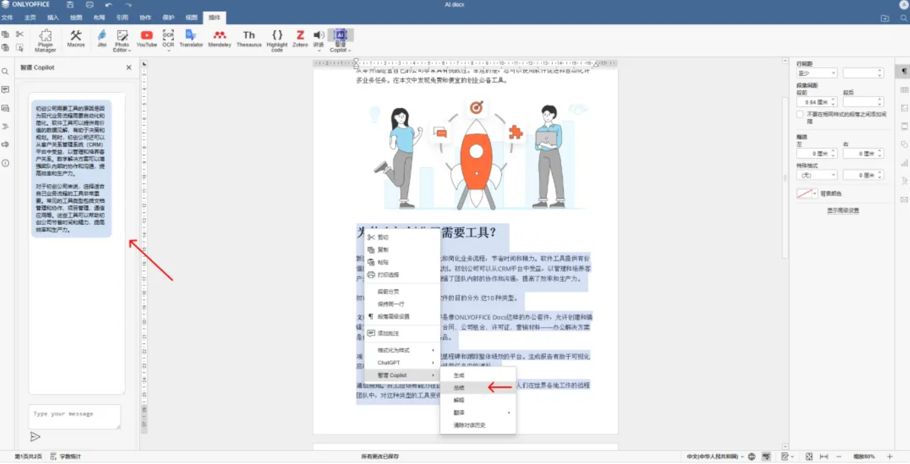Viewport: 910px width, 464px height.
Task: Open paragraph settings in right sidebar
Action: (904, 72)
